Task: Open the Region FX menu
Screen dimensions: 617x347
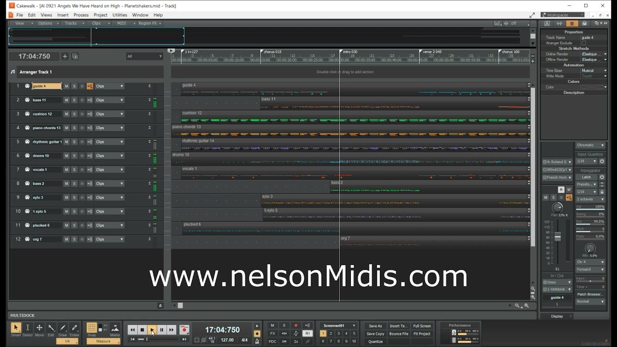Action: coord(149,23)
